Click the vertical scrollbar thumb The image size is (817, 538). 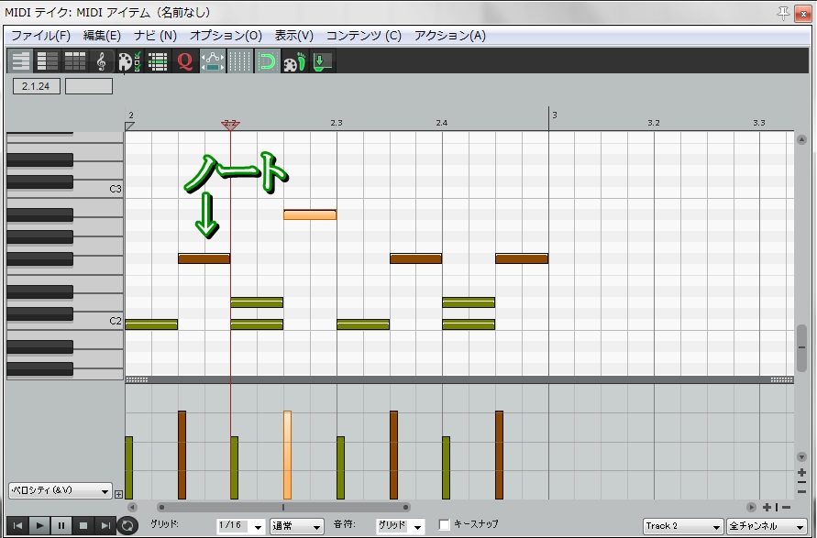(x=801, y=348)
